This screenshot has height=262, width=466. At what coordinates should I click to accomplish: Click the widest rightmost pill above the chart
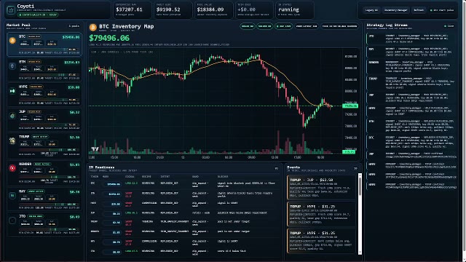click(340, 26)
